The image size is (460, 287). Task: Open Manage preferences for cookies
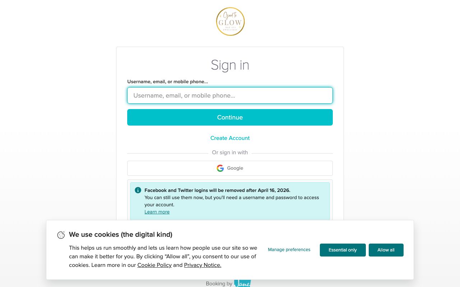click(289, 250)
